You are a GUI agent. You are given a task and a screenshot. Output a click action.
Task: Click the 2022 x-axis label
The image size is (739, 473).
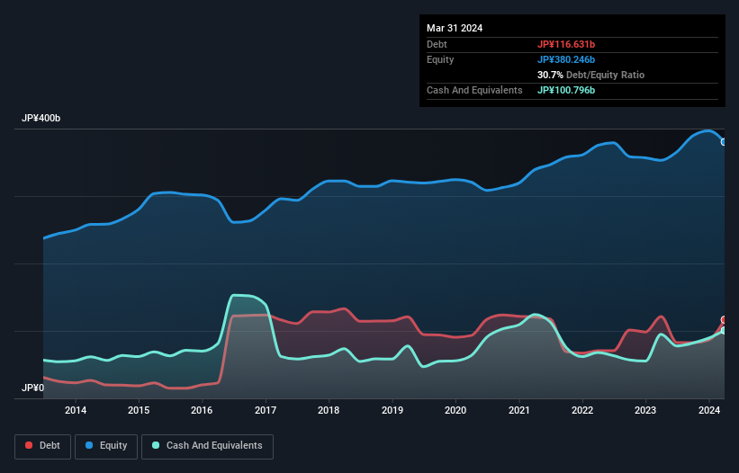[582, 410]
